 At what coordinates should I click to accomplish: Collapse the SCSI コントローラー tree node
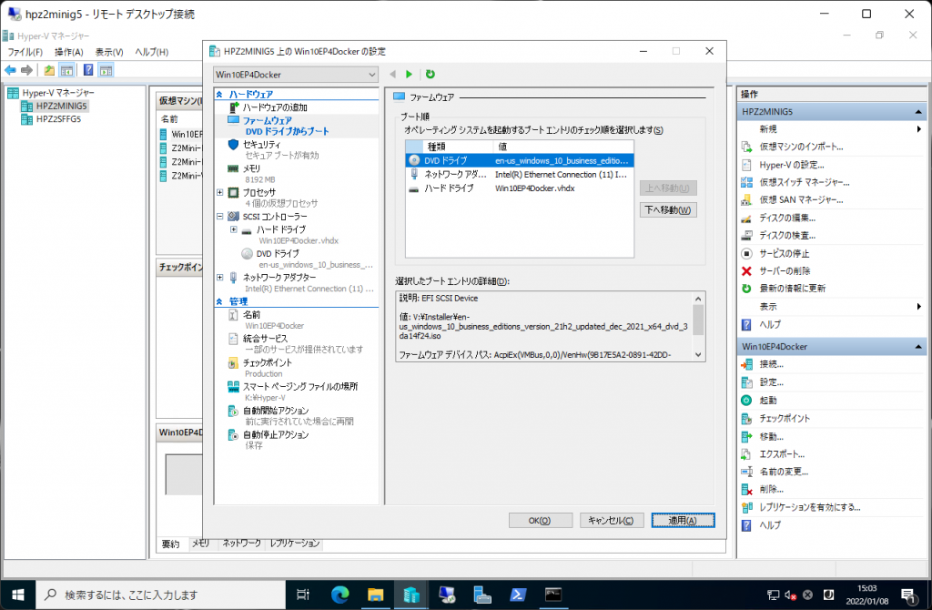tap(220, 217)
